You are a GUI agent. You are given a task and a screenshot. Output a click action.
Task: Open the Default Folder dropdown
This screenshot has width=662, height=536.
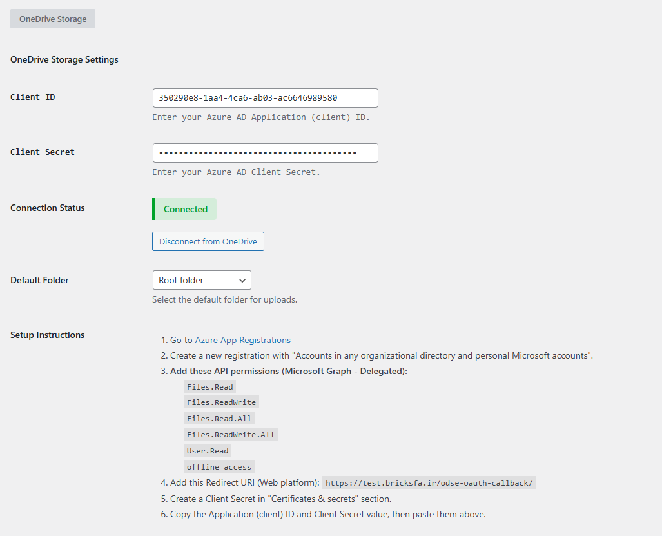pyautogui.click(x=202, y=280)
